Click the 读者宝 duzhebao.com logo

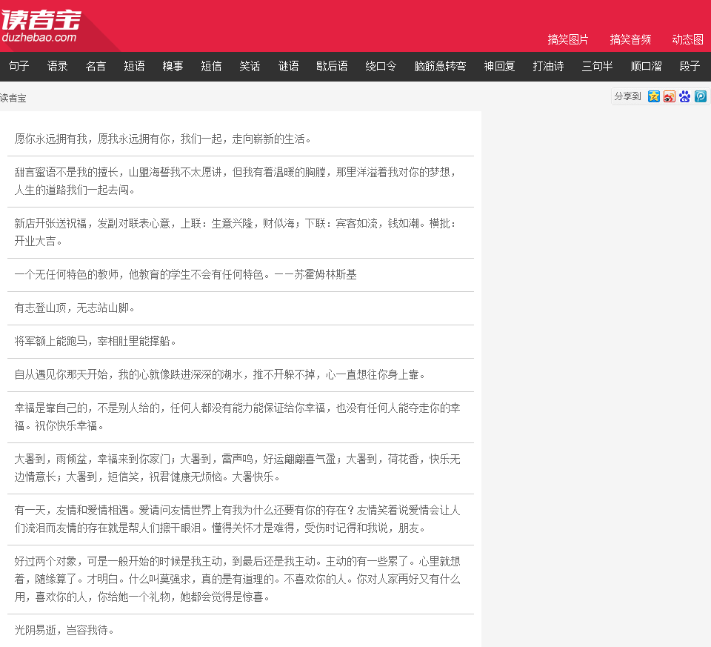point(41,26)
